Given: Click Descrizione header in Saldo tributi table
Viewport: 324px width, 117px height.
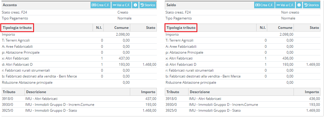Looking at the screenshot, I should click(x=200, y=92).
